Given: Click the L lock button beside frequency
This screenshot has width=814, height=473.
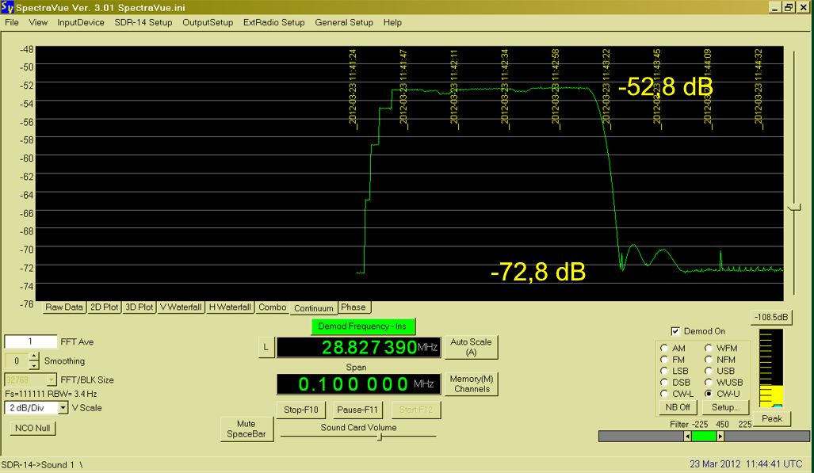Looking at the screenshot, I should 266,347.
